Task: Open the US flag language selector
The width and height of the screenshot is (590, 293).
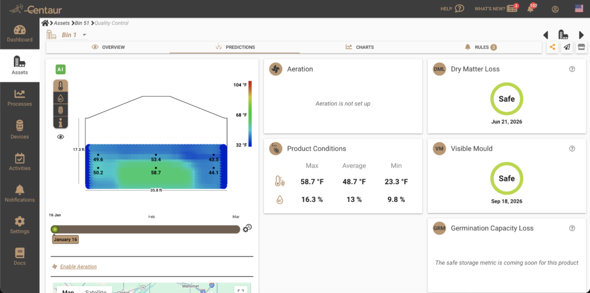Action: pos(579,9)
